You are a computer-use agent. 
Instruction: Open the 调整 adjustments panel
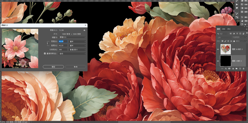click(x=244, y=21)
